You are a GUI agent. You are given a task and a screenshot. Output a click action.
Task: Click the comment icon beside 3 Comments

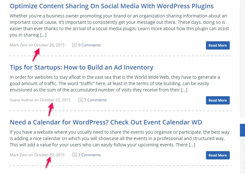coord(74,155)
